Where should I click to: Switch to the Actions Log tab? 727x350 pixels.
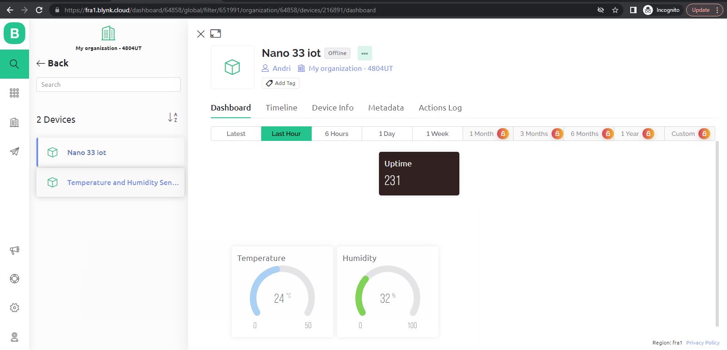[x=440, y=108]
